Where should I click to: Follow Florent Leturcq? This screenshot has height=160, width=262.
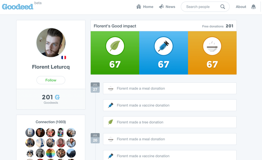click(x=51, y=80)
